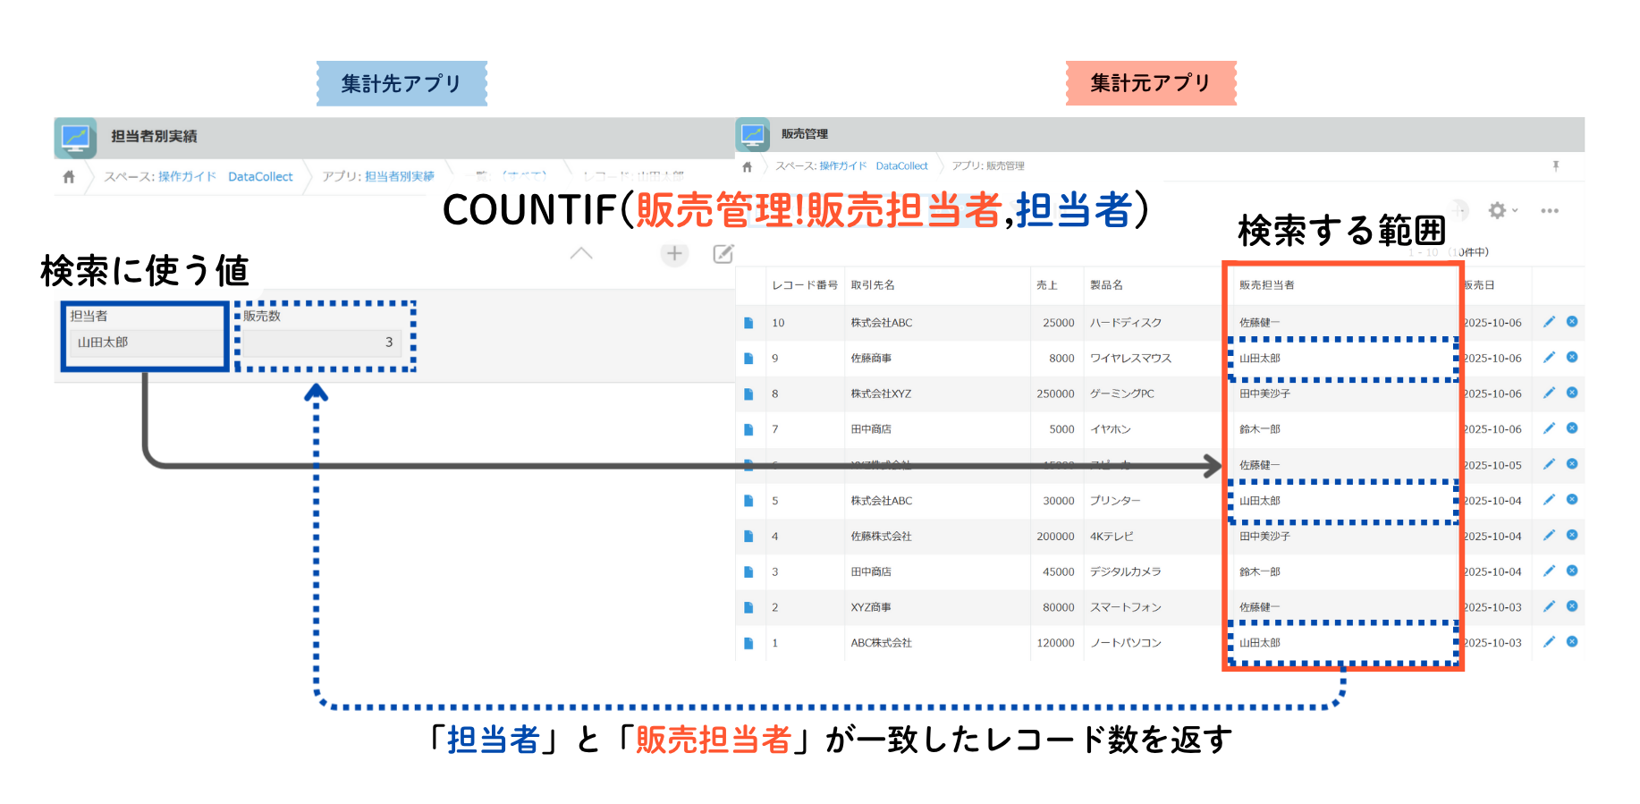The width and height of the screenshot is (1640, 804).
Task: Delete record 8 using its delete icon
Action: coord(1572,393)
